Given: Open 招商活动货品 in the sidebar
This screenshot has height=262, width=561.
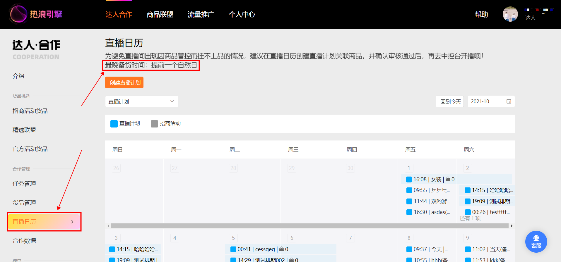Looking at the screenshot, I should 30,111.
